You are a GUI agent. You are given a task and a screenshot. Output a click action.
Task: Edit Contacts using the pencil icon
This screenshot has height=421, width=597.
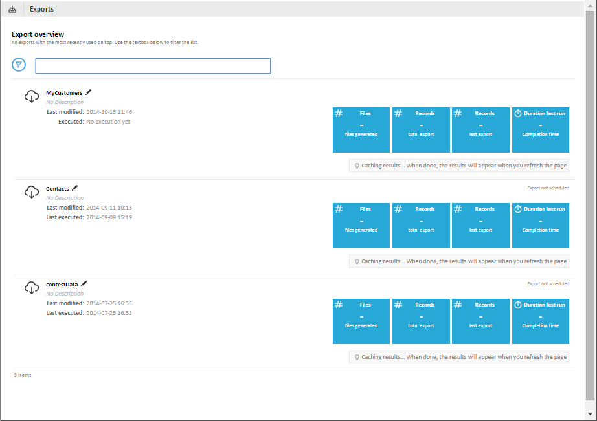coord(75,188)
